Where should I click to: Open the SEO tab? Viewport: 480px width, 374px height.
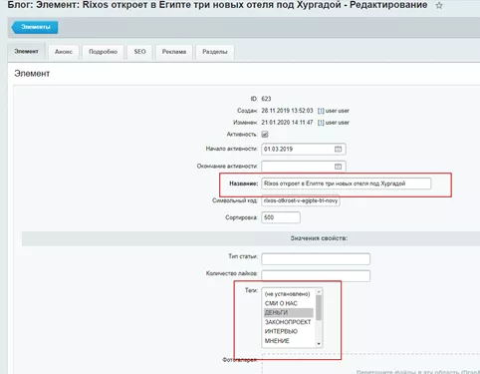[x=139, y=52]
